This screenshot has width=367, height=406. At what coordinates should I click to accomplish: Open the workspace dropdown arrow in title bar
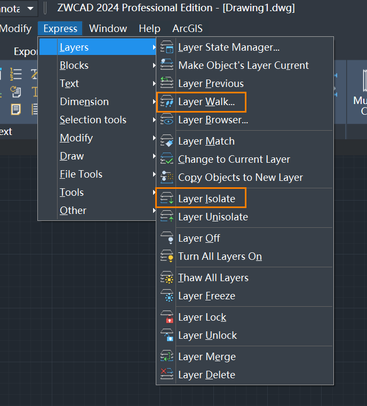30,9
